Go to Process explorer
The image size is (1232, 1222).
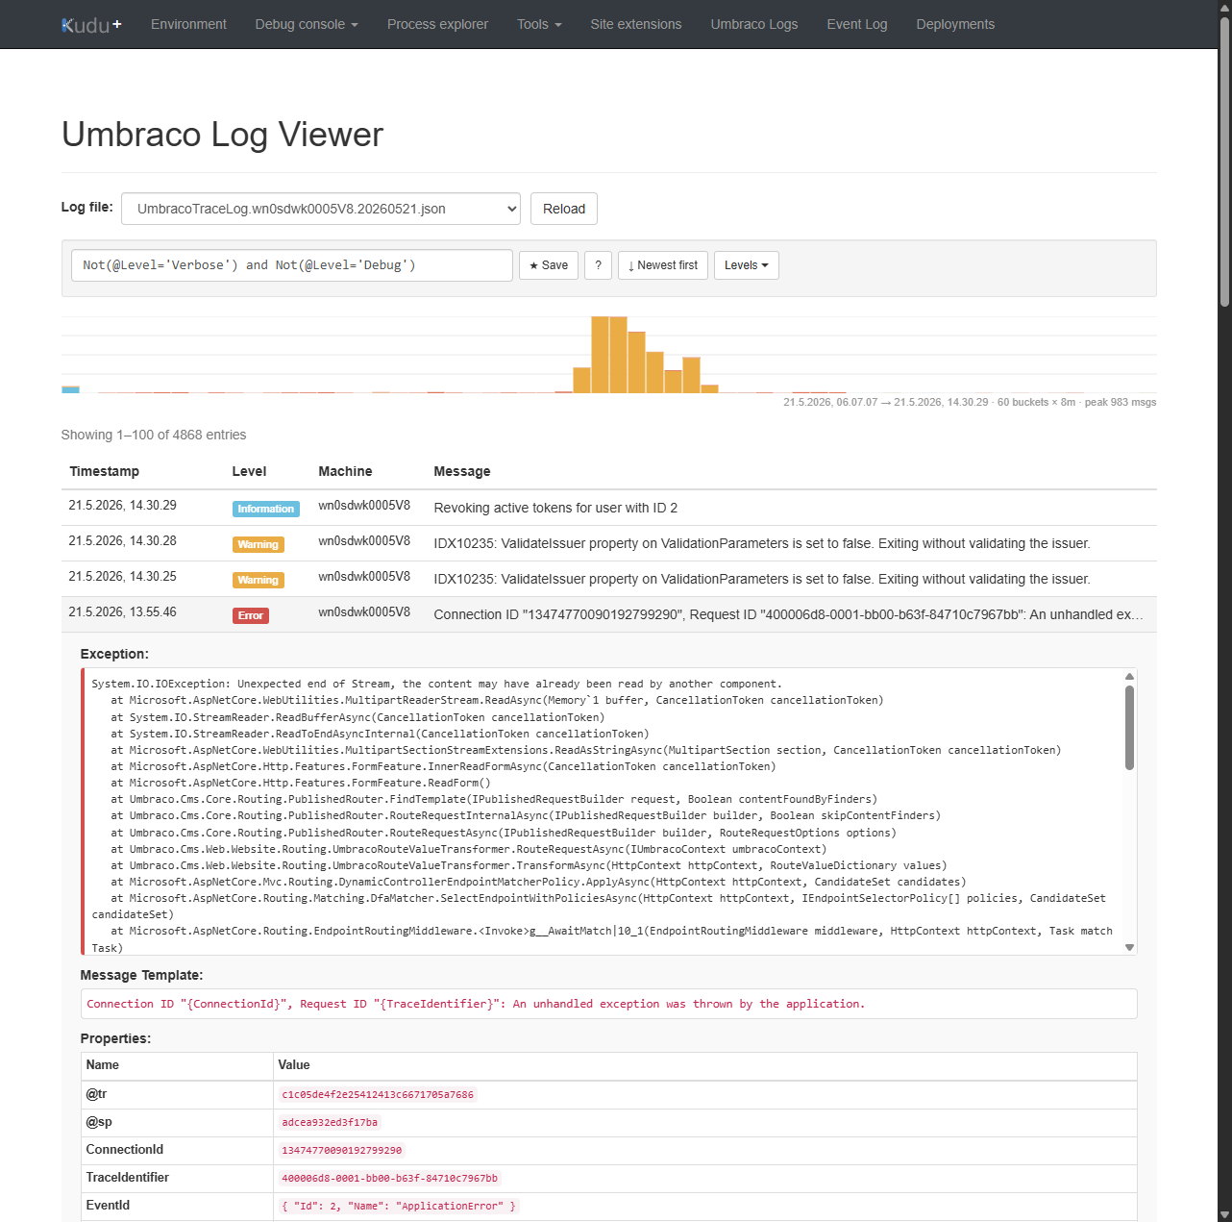[x=437, y=24]
